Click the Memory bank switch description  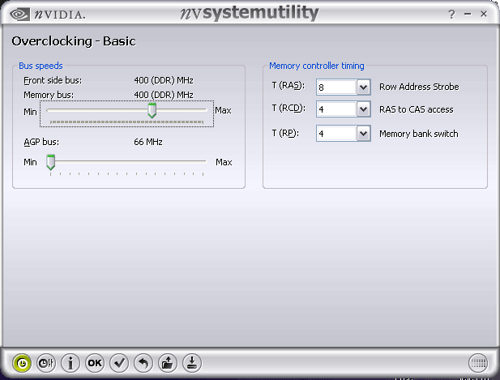pos(419,134)
